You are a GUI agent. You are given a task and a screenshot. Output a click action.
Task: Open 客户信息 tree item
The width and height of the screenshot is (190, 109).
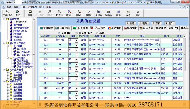pos(21,49)
